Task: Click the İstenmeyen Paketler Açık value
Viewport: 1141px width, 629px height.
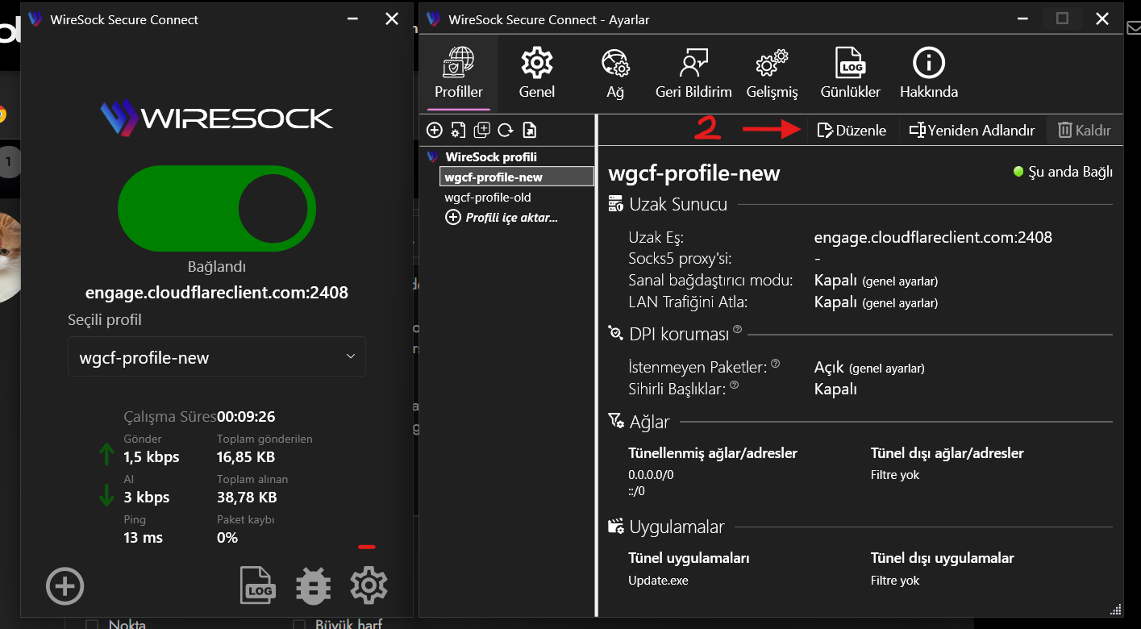Action: pyautogui.click(x=869, y=367)
